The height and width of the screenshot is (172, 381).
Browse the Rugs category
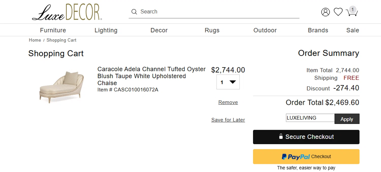coord(212,30)
